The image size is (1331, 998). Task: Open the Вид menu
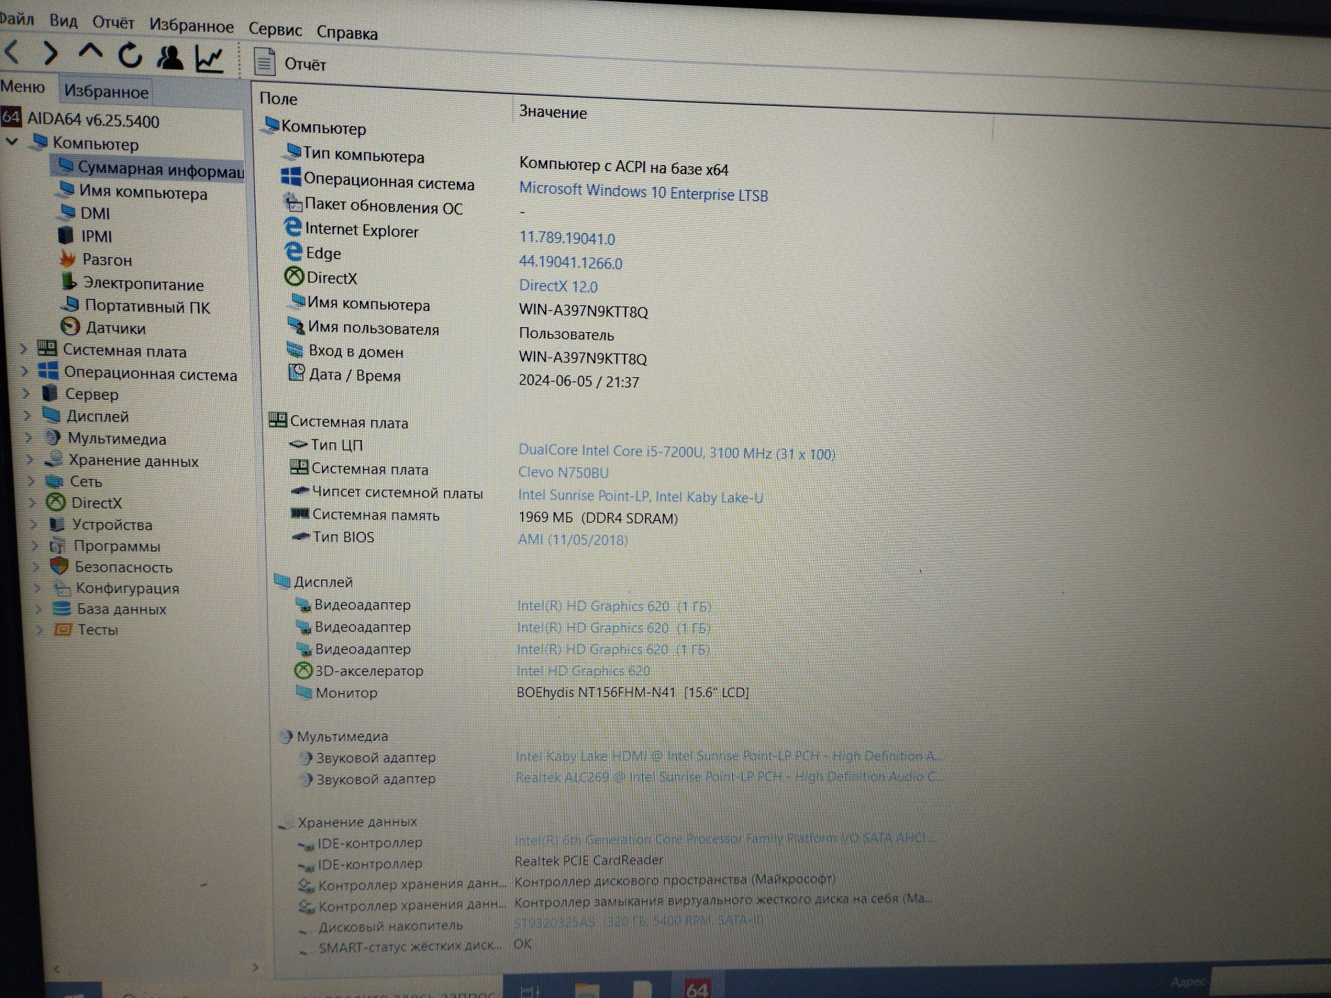coord(63,21)
